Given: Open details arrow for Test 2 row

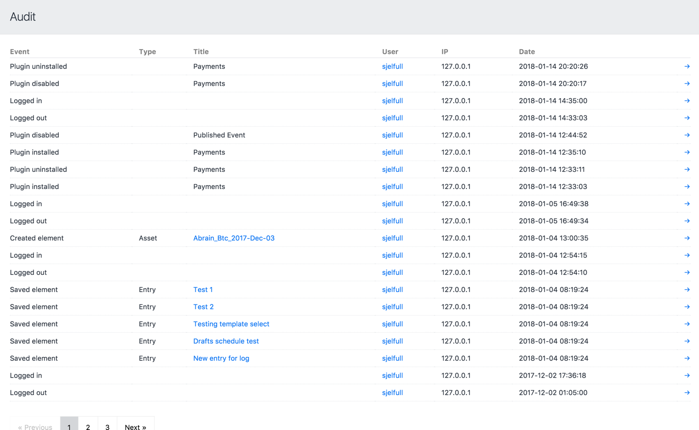Looking at the screenshot, I should (x=687, y=307).
